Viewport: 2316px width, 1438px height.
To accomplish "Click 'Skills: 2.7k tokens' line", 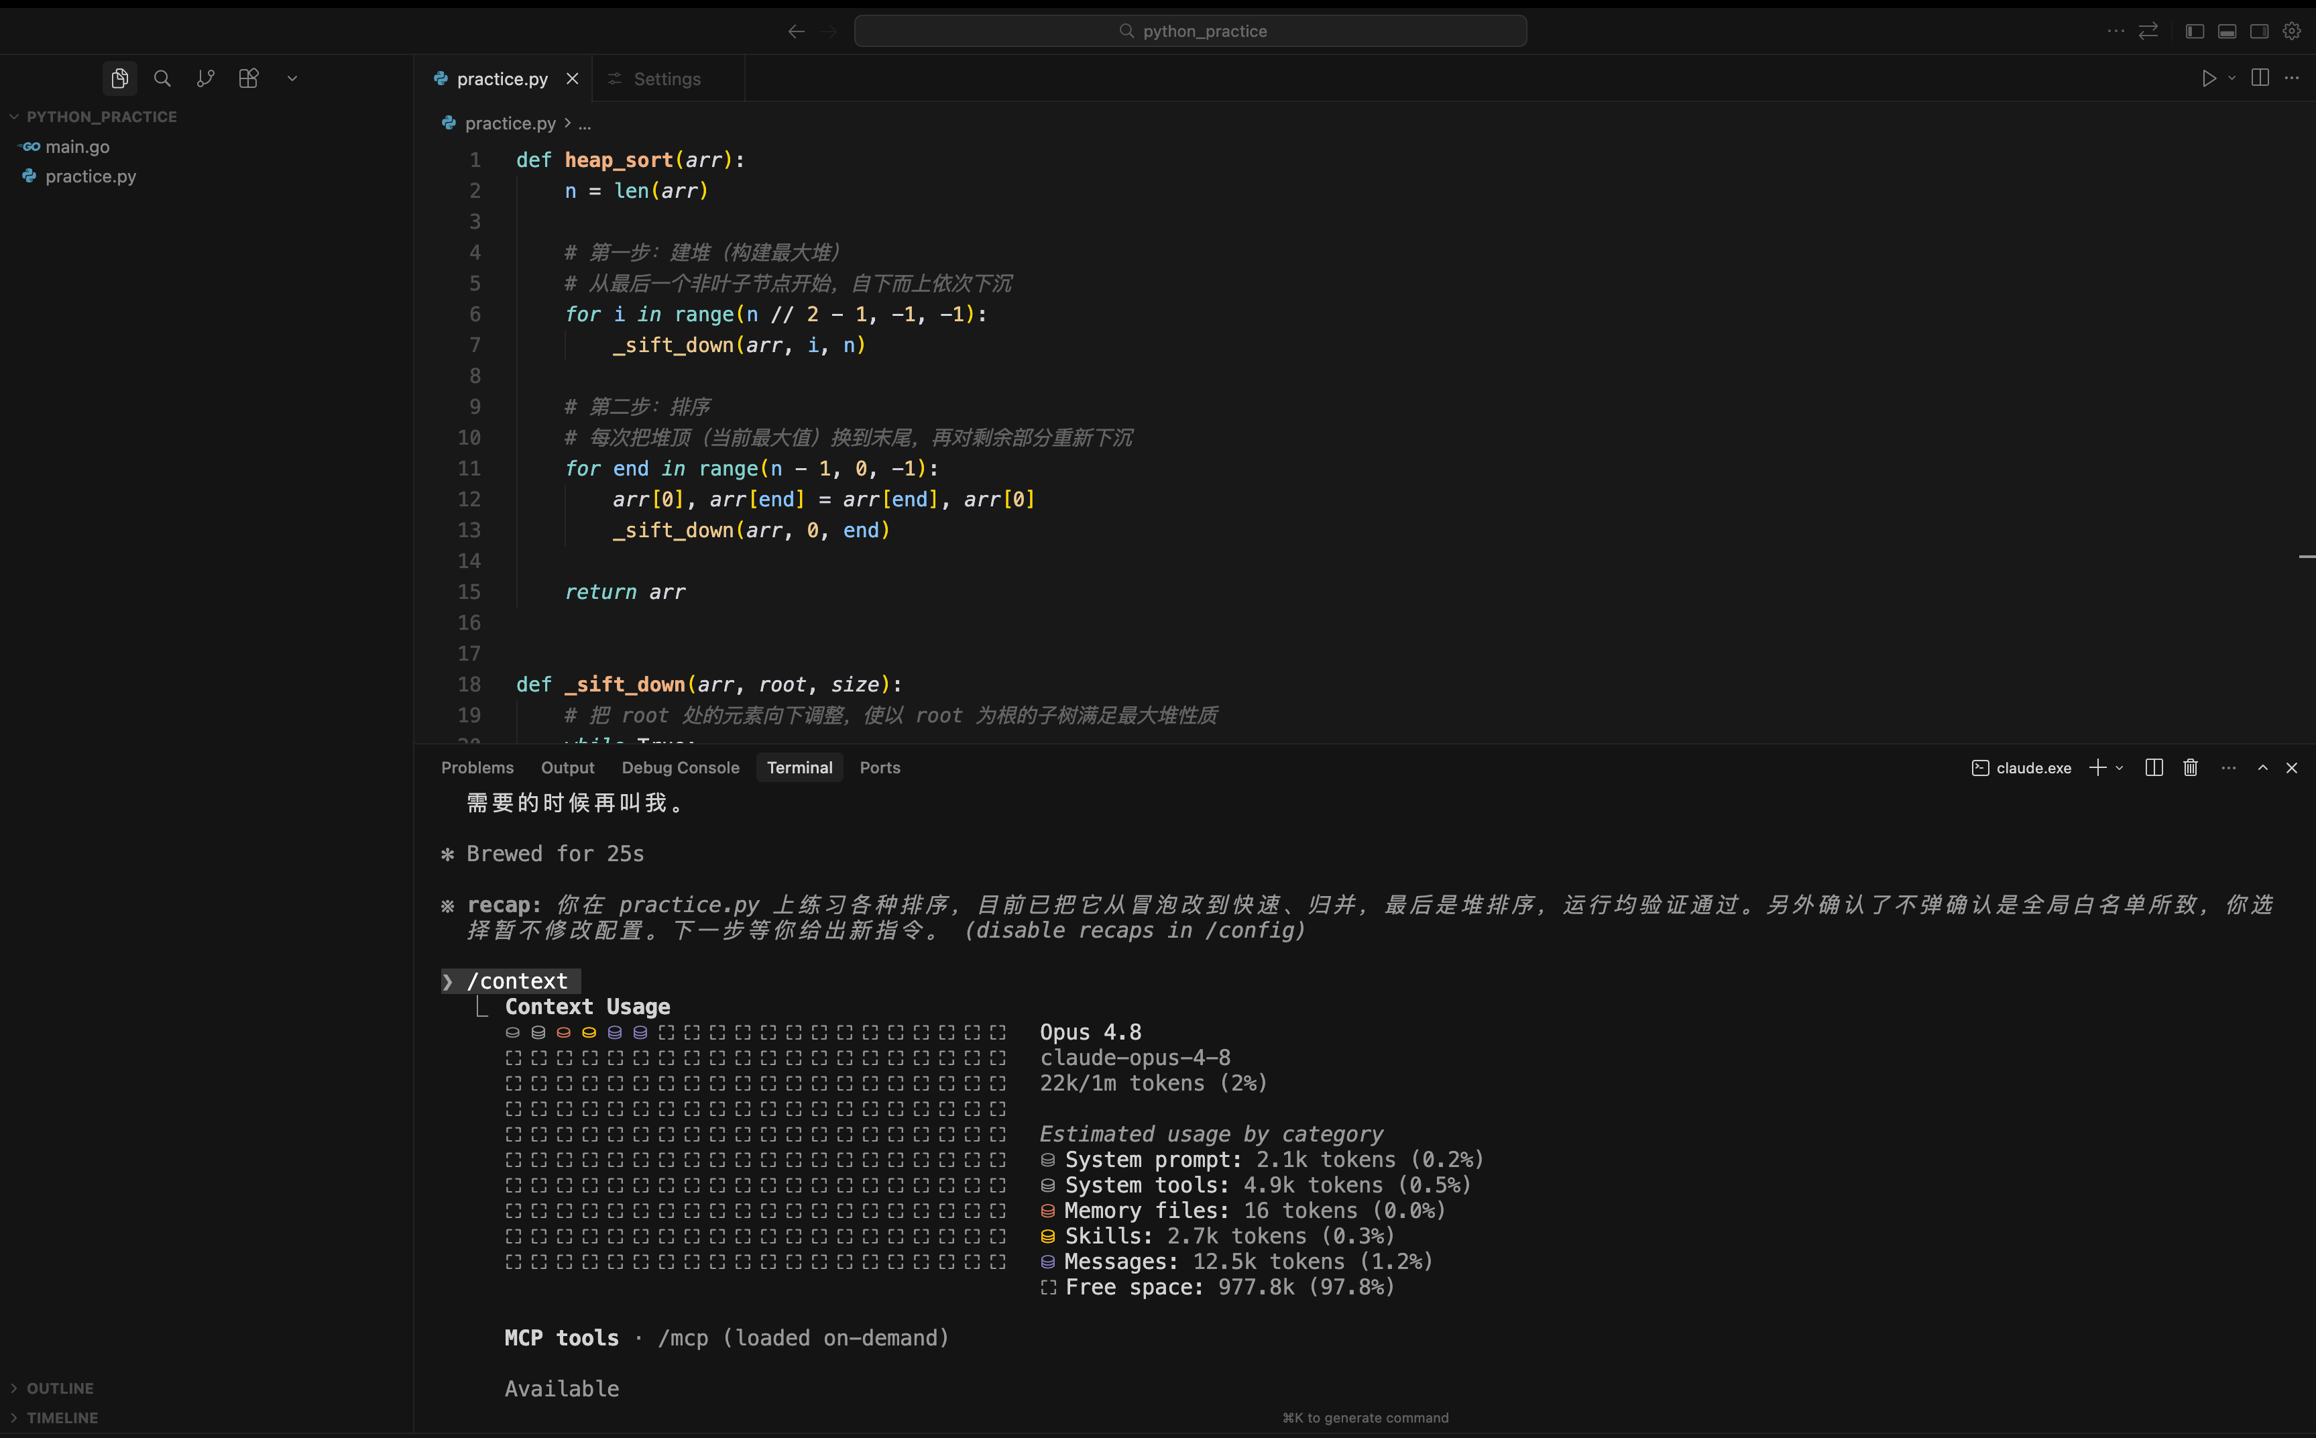I will click(1217, 1235).
